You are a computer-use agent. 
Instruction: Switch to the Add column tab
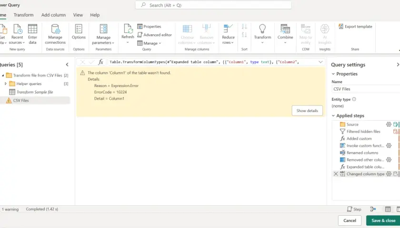pos(53,15)
